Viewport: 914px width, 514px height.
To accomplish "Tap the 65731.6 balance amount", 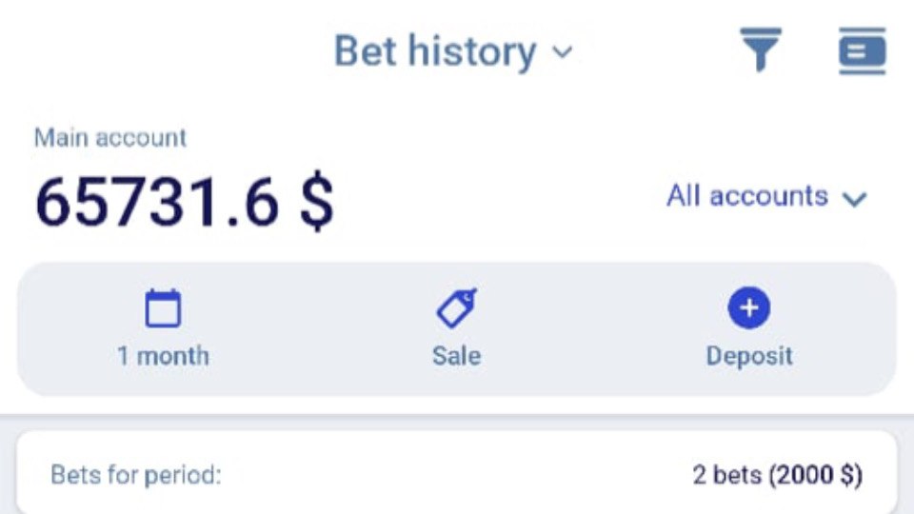I will coord(157,202).
